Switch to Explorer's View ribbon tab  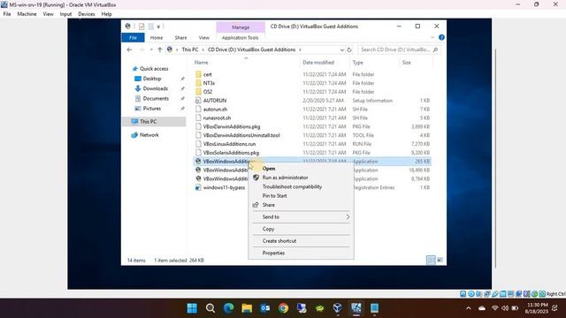point(204,37)
